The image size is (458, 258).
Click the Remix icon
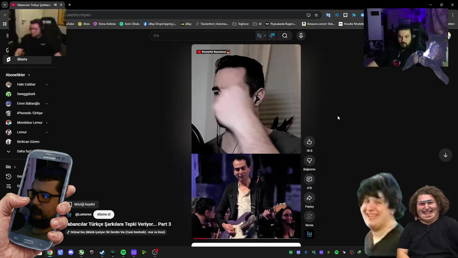point(309,216)
